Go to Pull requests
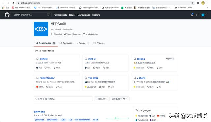This screenshot has width=211, height=122. (x=60, y=15)
